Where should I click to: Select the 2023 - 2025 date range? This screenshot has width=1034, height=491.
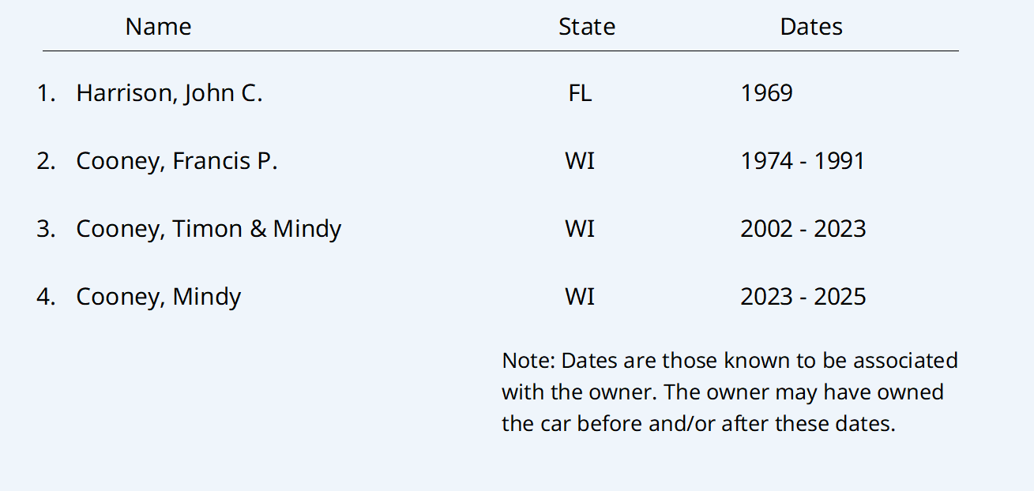click(803, 297)
